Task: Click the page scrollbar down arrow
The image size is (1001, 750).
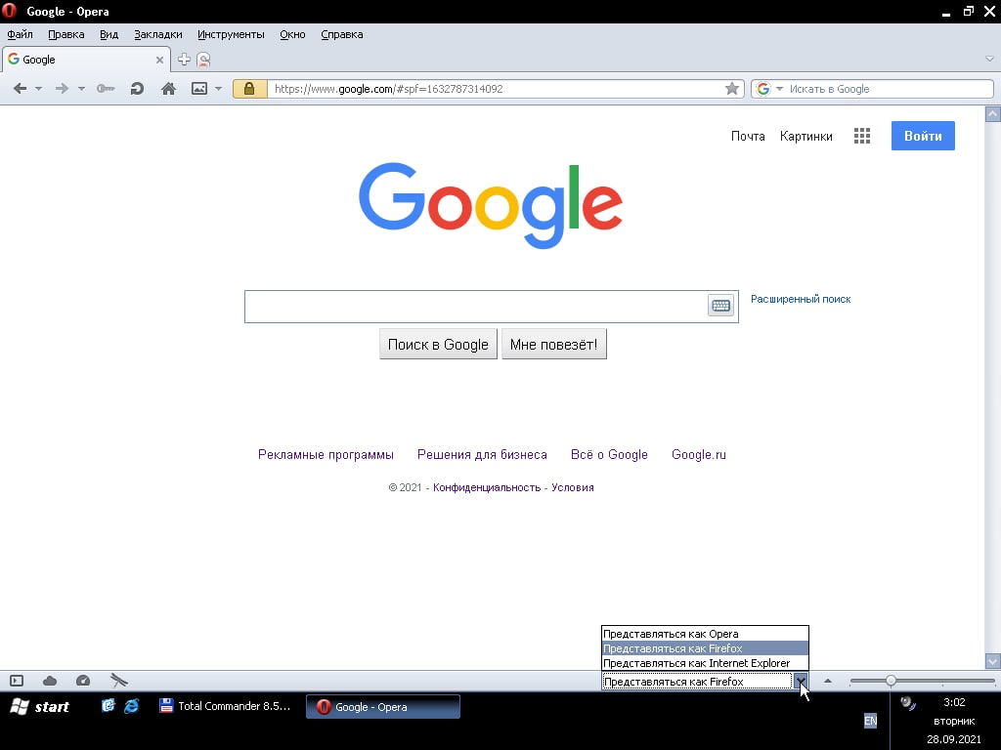Action: [992, 661]
